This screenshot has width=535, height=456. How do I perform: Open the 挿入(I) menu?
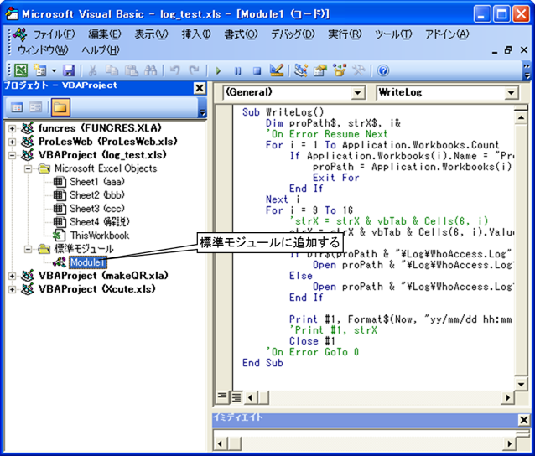point(196,34)
